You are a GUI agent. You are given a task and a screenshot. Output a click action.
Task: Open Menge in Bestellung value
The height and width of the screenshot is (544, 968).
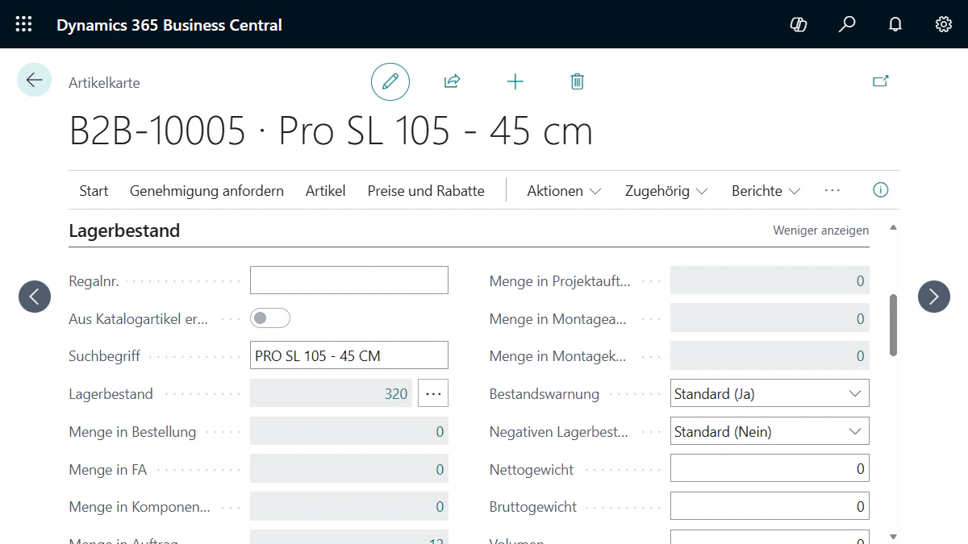click(440, 432)
